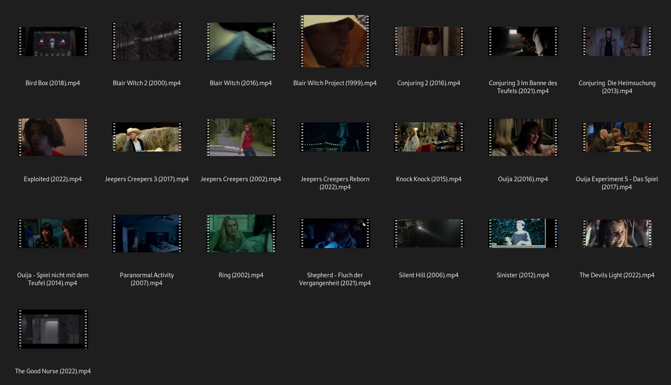Select the Exploited (2022) video thumbnail

pyautogui.click(x=53, y=137)
